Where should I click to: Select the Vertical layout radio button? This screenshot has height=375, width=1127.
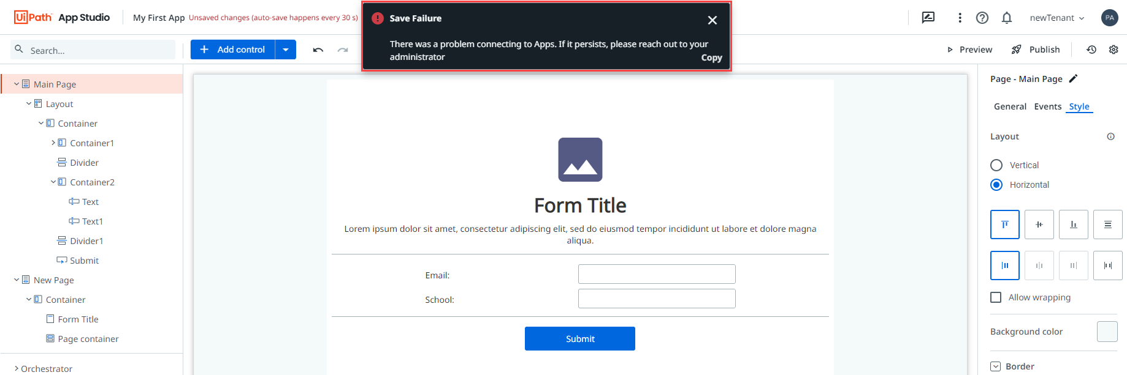tap(996, 165)
